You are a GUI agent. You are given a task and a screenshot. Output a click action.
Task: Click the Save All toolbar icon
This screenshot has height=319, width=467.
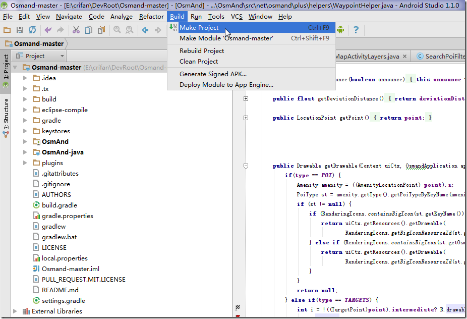pos(20,30)
